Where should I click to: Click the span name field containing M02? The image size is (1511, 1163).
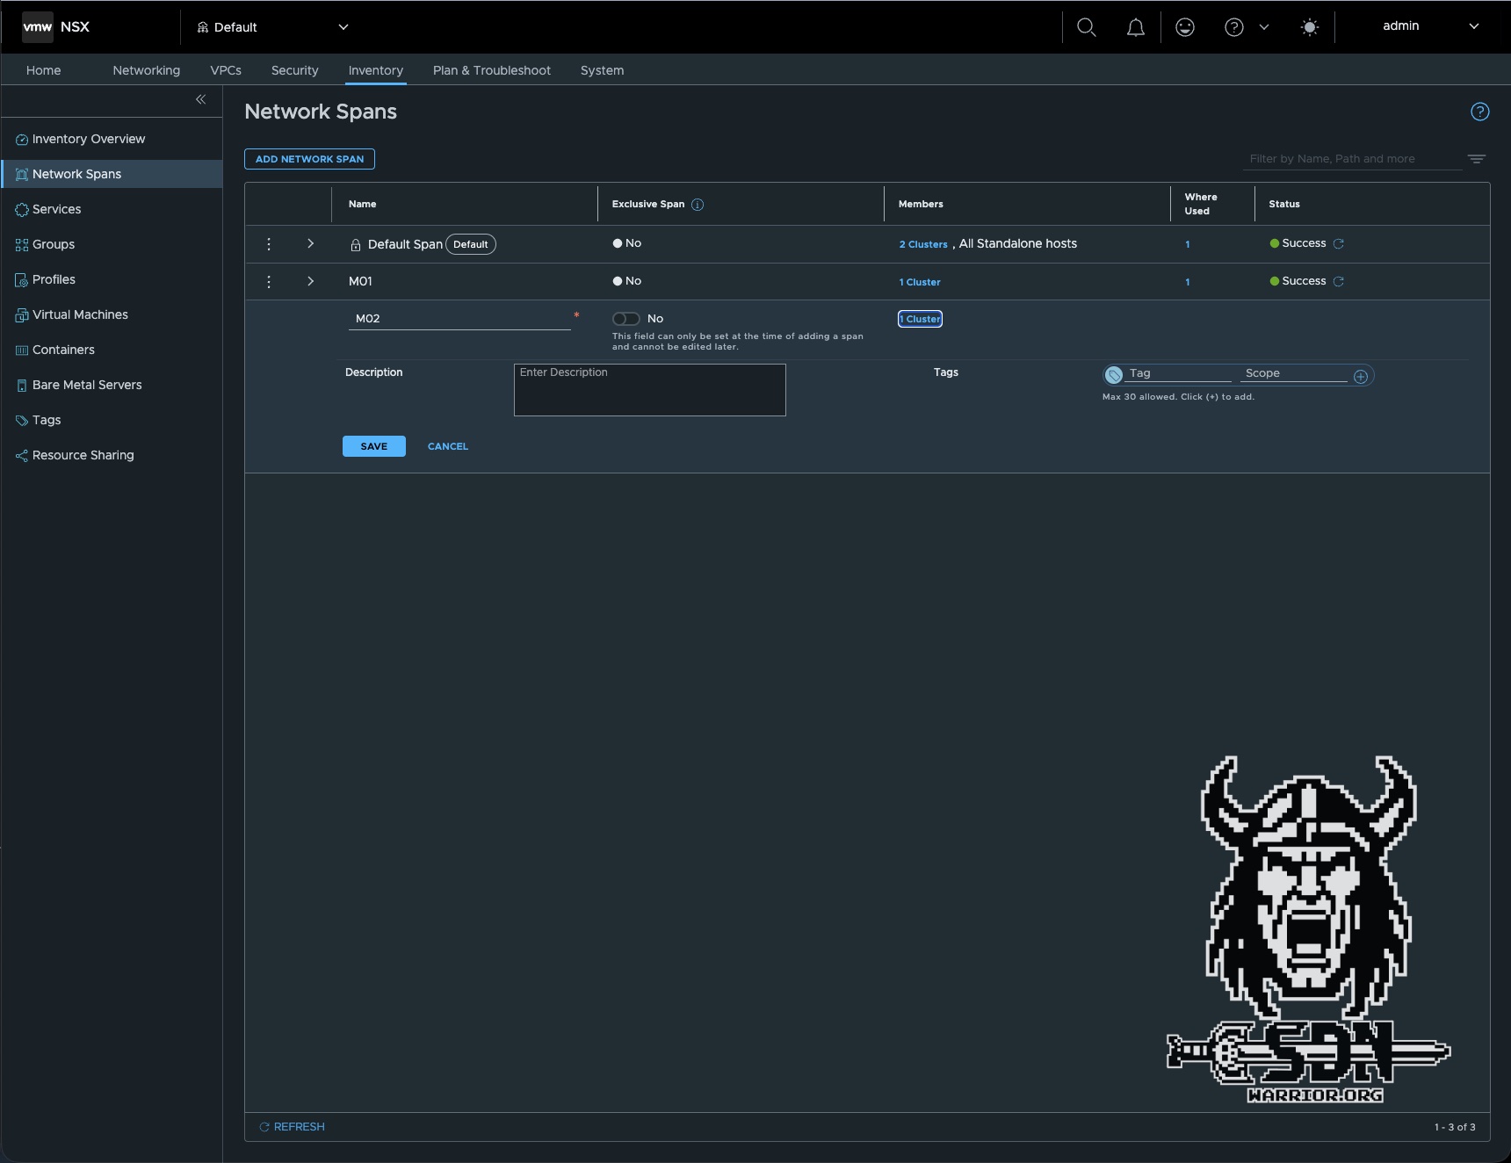click(459, 319)
